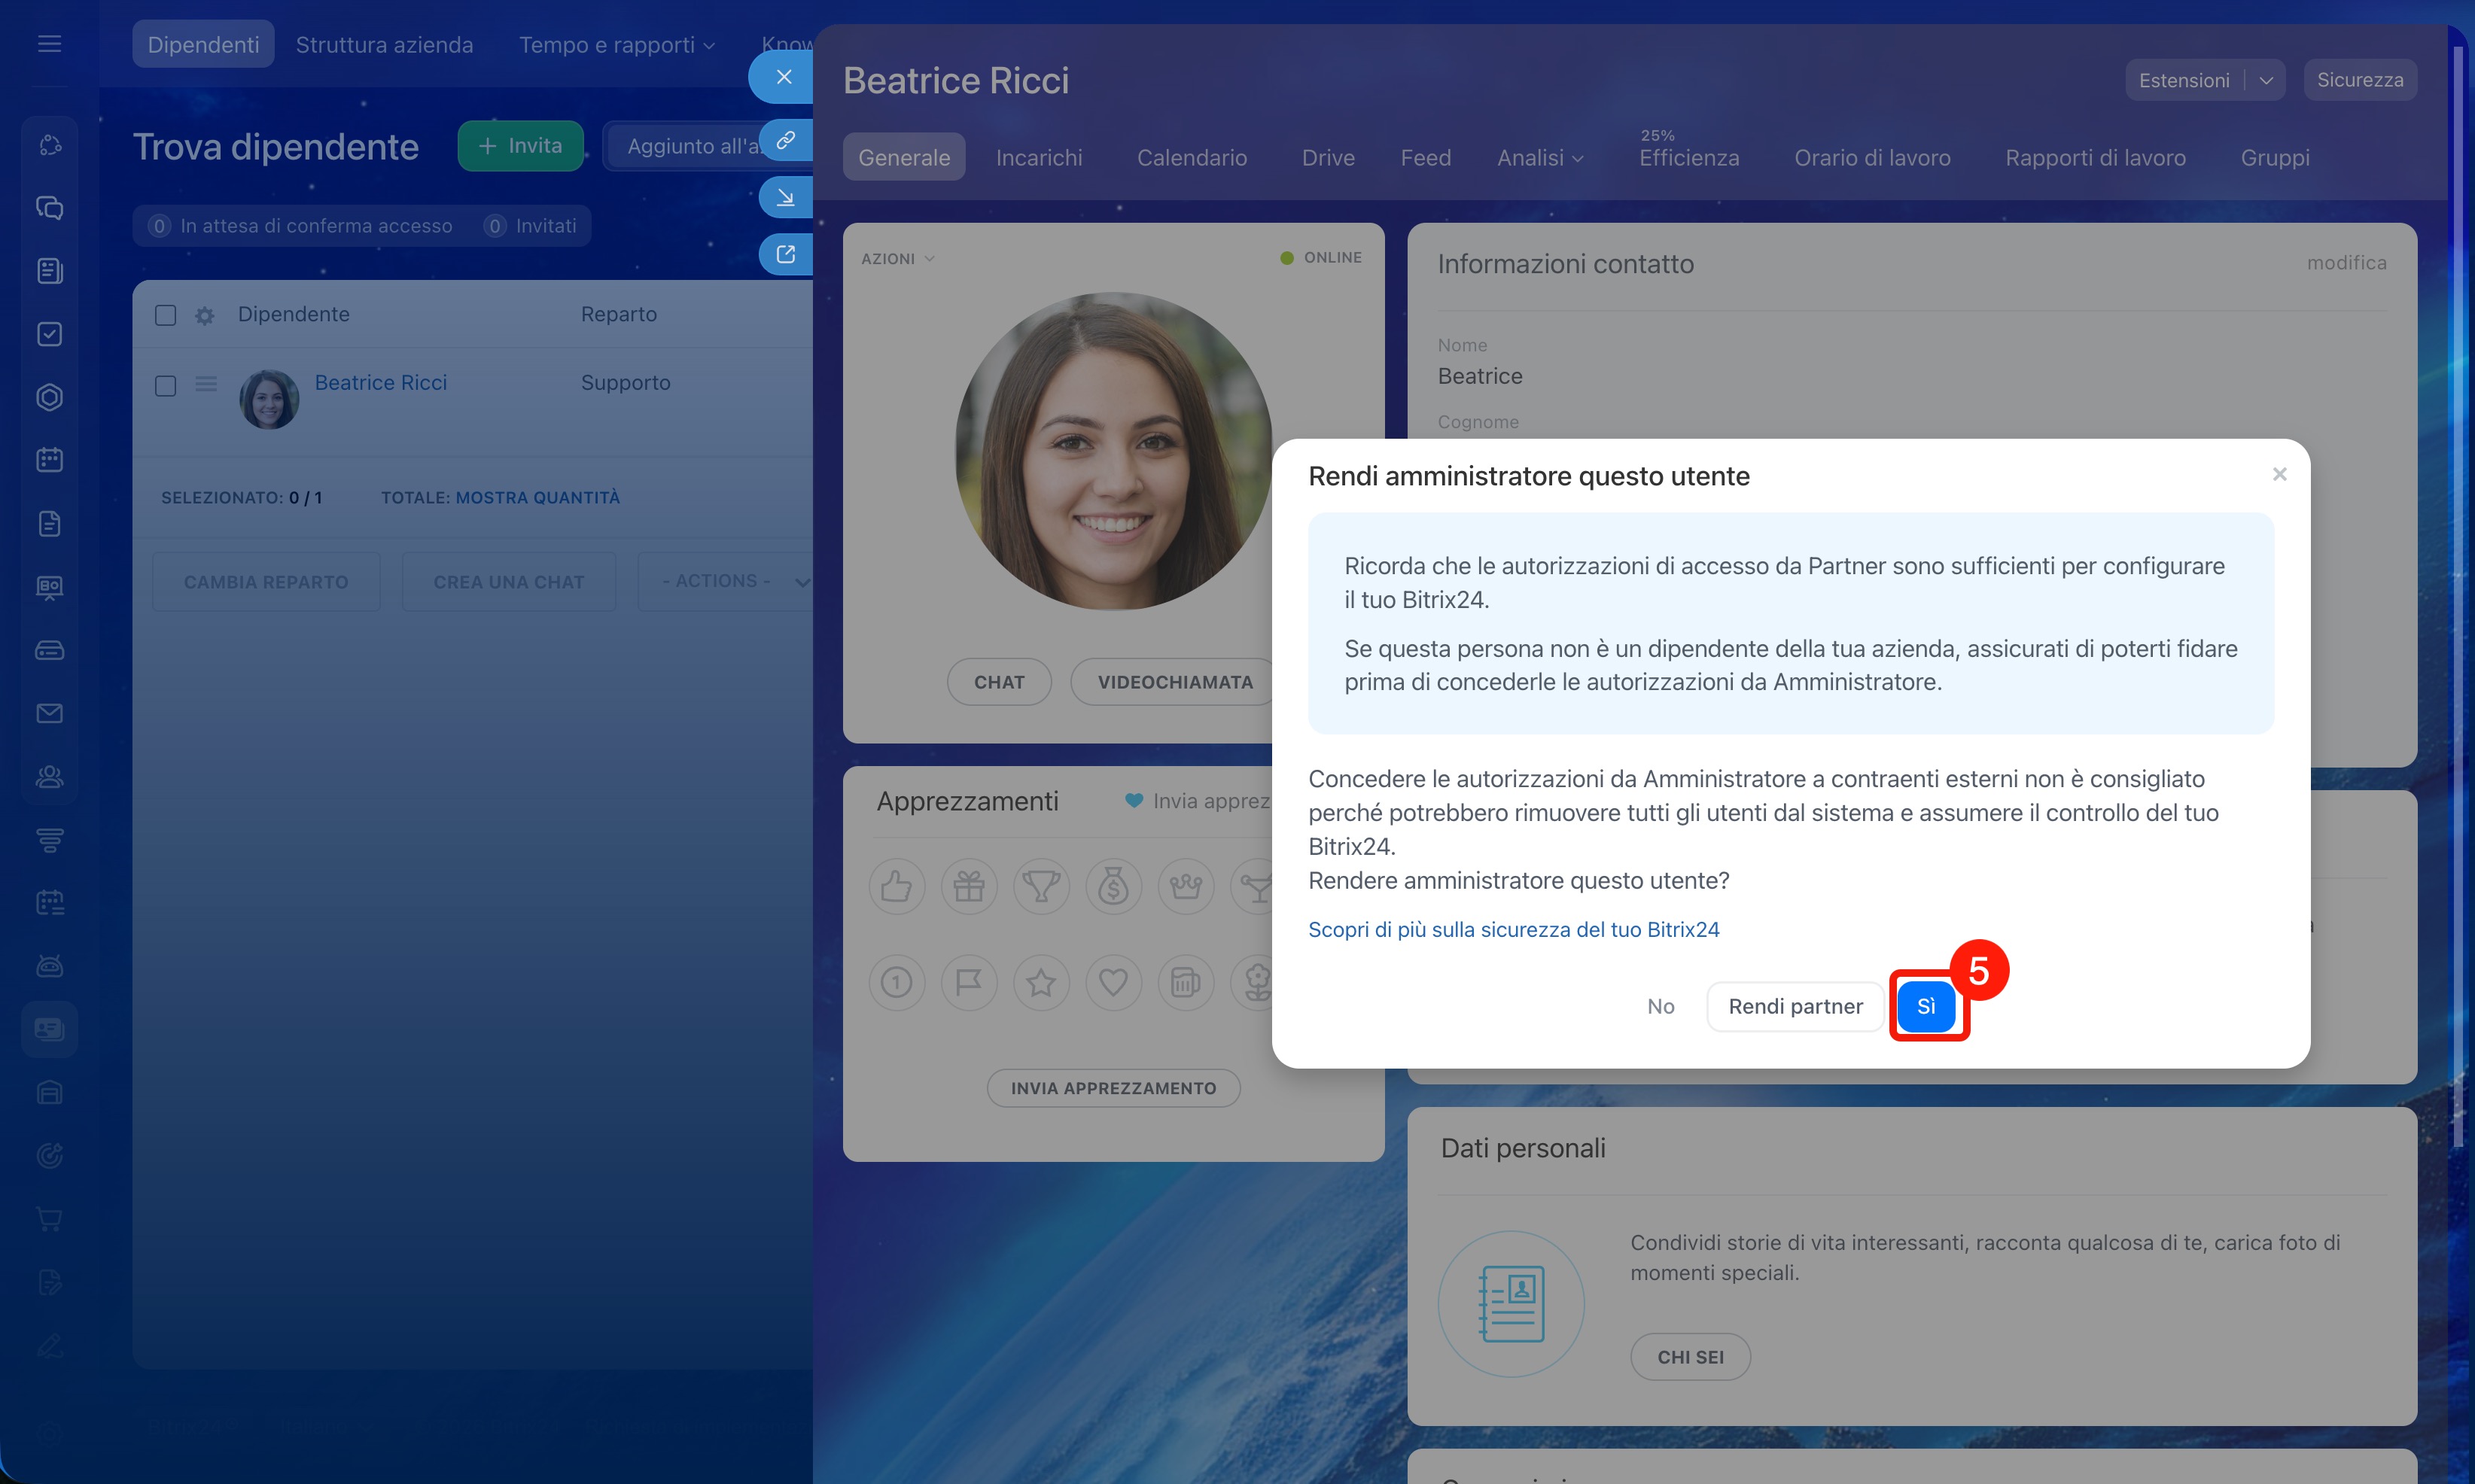Open the grid settings gear icon
The image size is (2475, 1484).
(x=205, y=316)
